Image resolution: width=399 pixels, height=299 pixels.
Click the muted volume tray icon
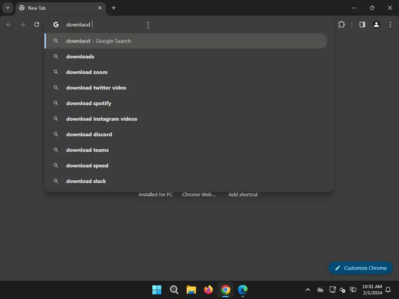[343, 290]
